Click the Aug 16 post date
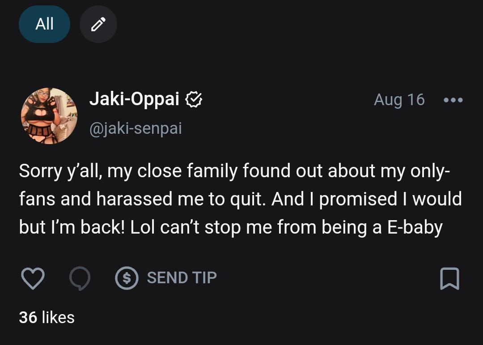 click(399, 100)
